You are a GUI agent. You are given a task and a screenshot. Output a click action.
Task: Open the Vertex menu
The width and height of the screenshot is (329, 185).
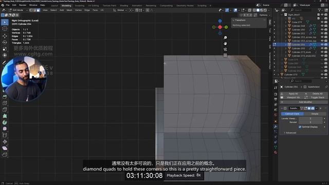(78, 10)
